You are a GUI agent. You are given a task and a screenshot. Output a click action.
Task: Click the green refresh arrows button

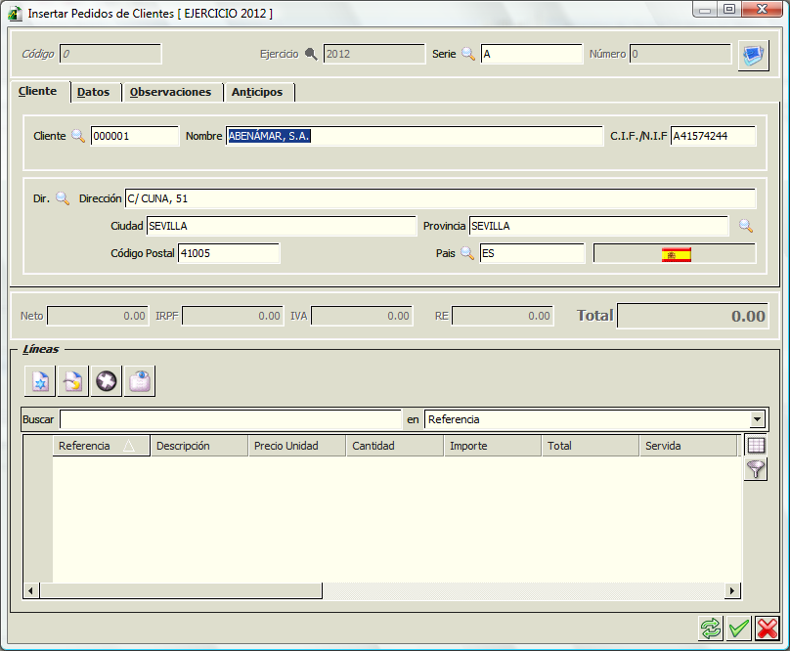click(711, 629)
